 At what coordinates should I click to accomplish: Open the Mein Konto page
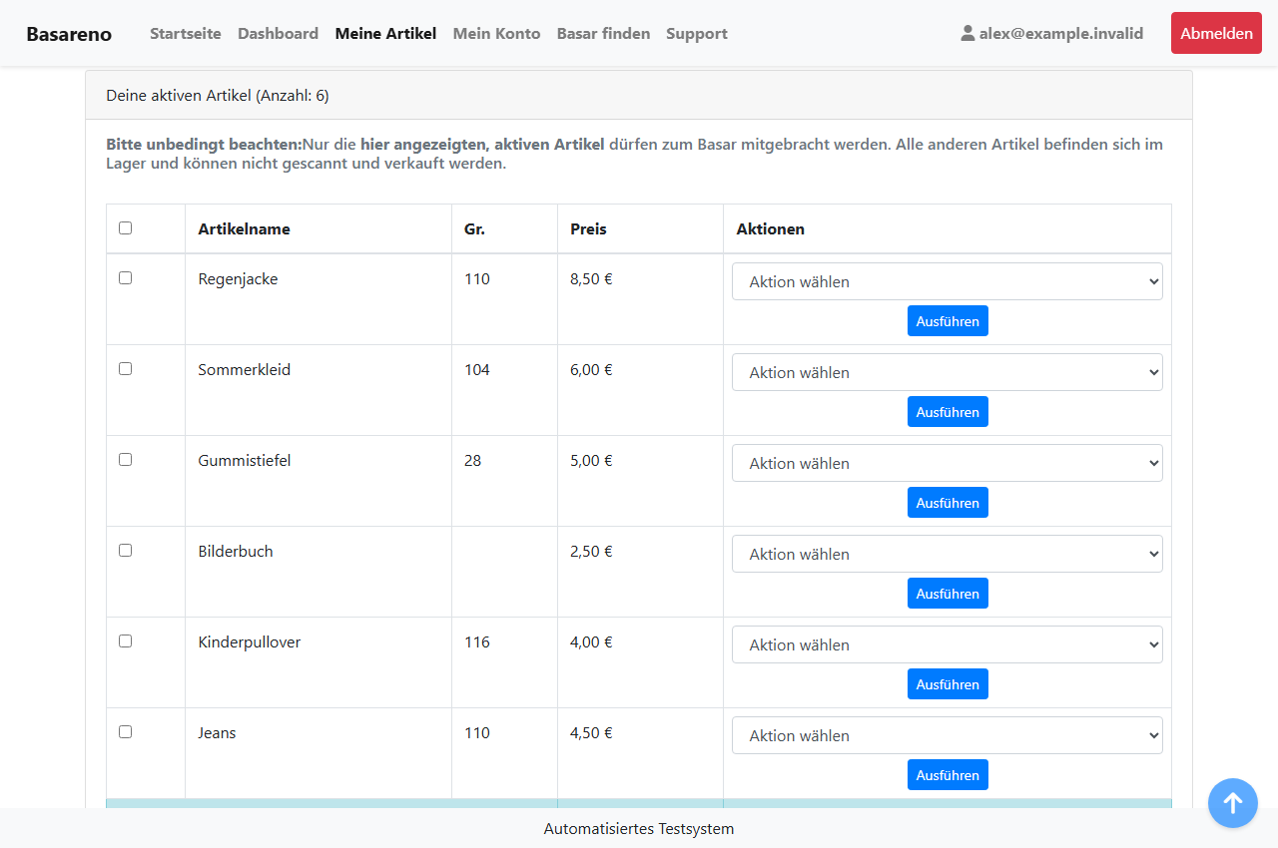(496, 33)
